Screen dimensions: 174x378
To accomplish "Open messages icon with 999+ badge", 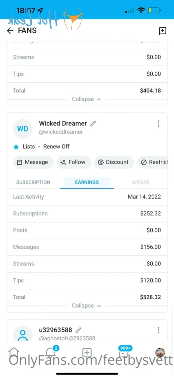I will click(x=124, y=352).
